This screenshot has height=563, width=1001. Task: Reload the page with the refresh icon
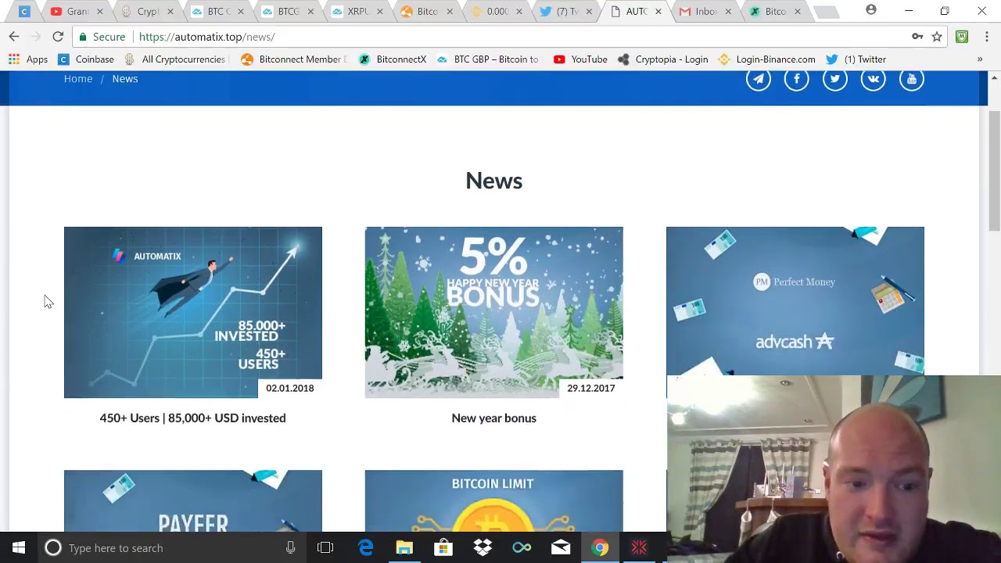58,37
